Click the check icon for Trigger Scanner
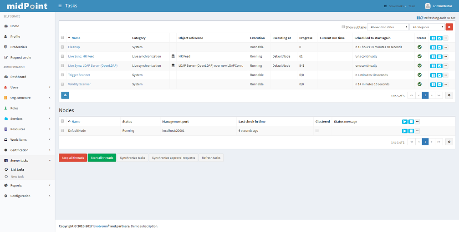The image size is (459, 232). pyautogui.click(x=439, y=75)
